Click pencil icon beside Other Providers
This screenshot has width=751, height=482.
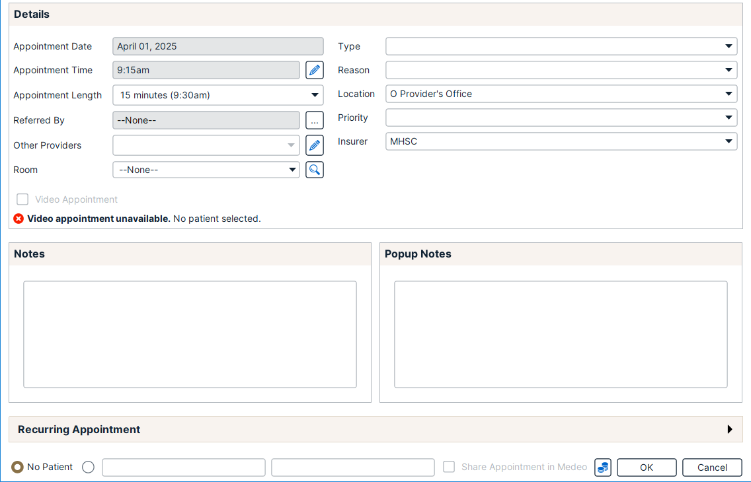(315, 145)
